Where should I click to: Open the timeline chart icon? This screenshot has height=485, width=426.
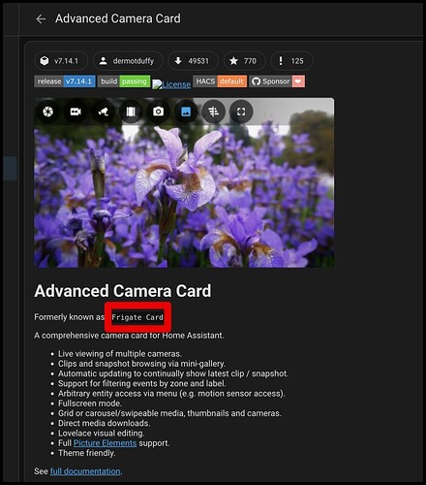pos(213,112)
